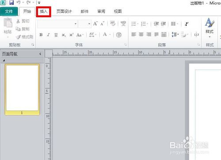The width and height of the screenshot is (221, 160).
Task: Open the 文件 (File) tab
Action: click(x=9, y=11)
